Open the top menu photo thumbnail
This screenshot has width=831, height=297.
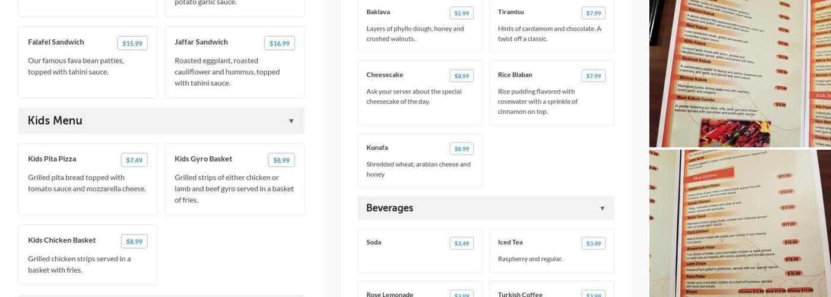point(740,73)
